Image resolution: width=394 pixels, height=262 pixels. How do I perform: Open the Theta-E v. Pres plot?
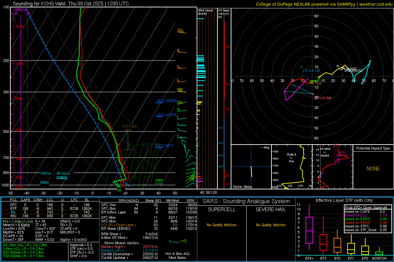pos(291,167)
